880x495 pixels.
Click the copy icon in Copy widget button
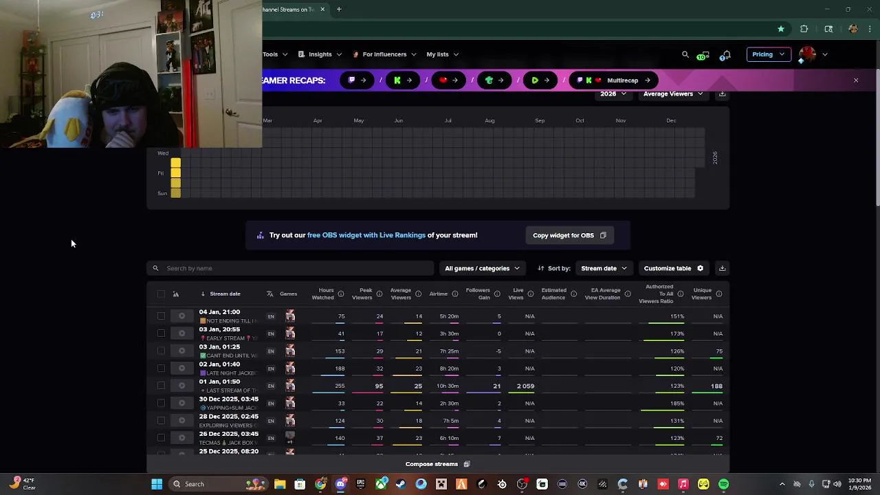tap(603, 235)
